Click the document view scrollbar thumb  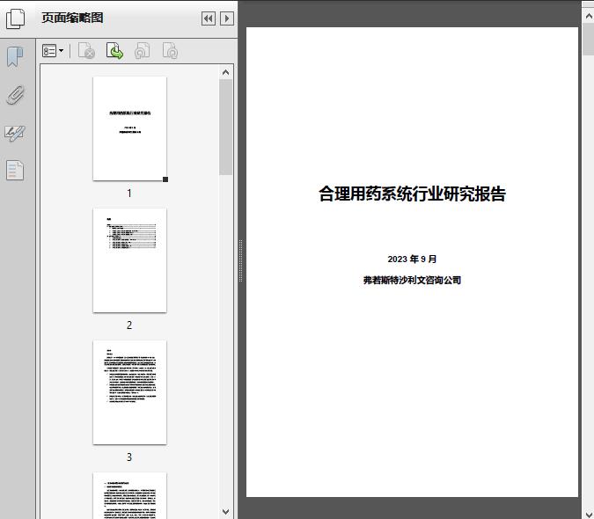(589, 40)
